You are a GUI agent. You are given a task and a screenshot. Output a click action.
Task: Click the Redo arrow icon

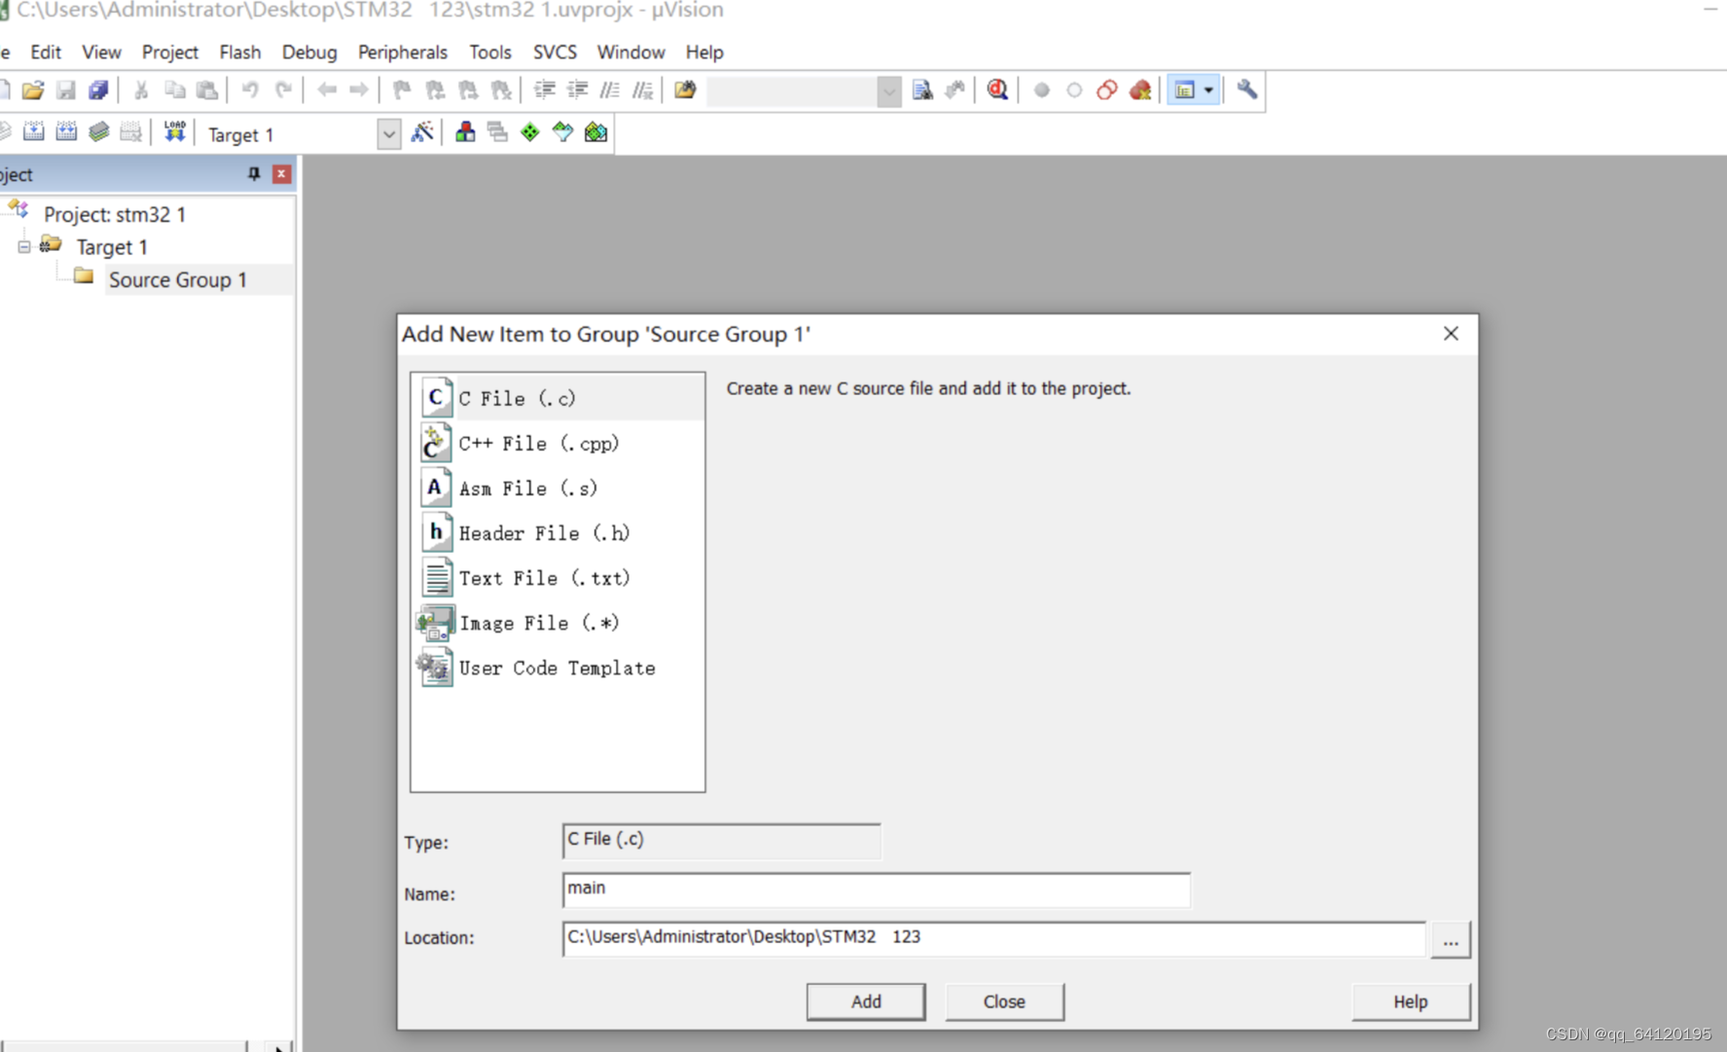point(283,91)
